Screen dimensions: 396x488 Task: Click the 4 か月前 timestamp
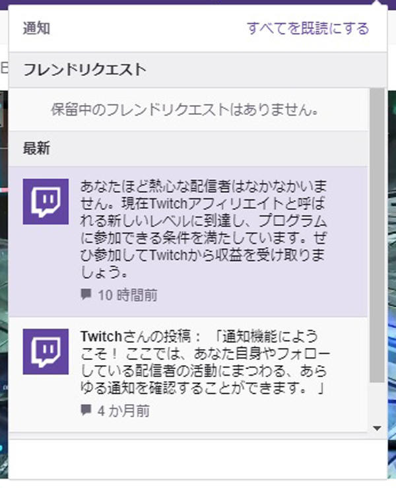[x=123, y=411]
